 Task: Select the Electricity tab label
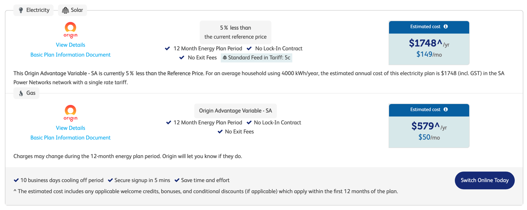point(37,10)
